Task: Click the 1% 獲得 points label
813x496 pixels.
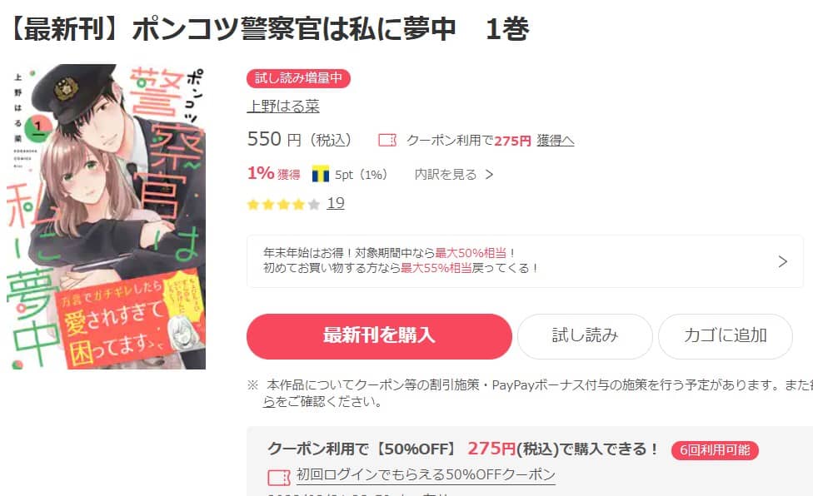Action: [274, 173]
